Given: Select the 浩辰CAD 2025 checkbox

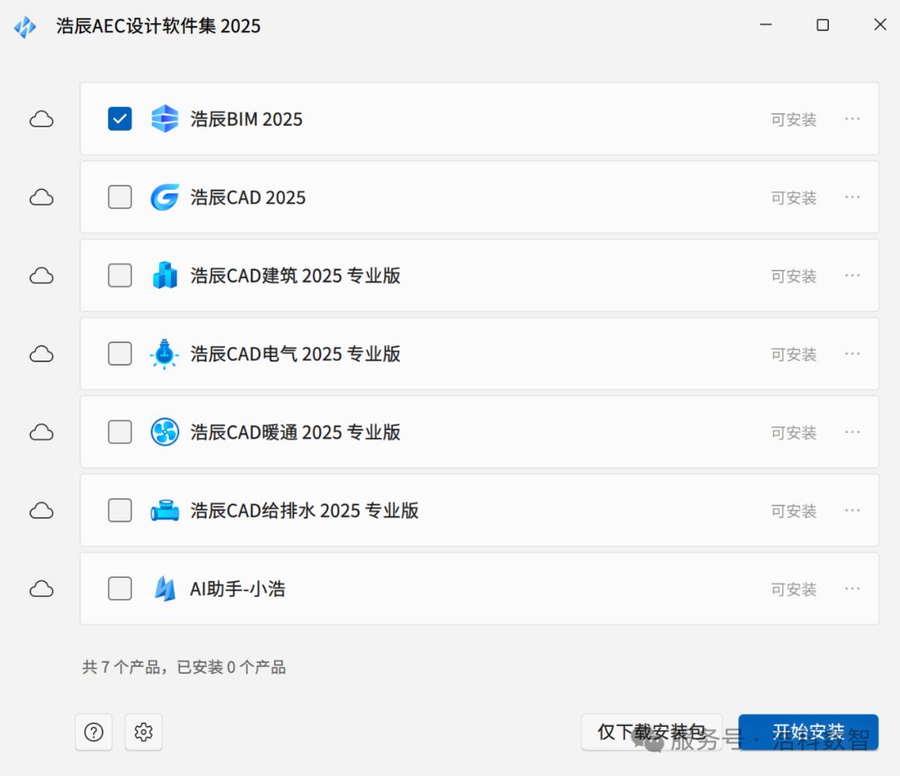Looking at the screenshot, I should click(119, 197).
